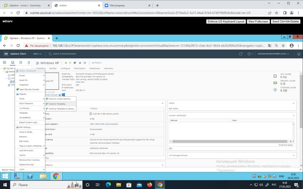The image size is (303, 189).
Task: Refresh the vSphere Client view
Action: point(241,54)
